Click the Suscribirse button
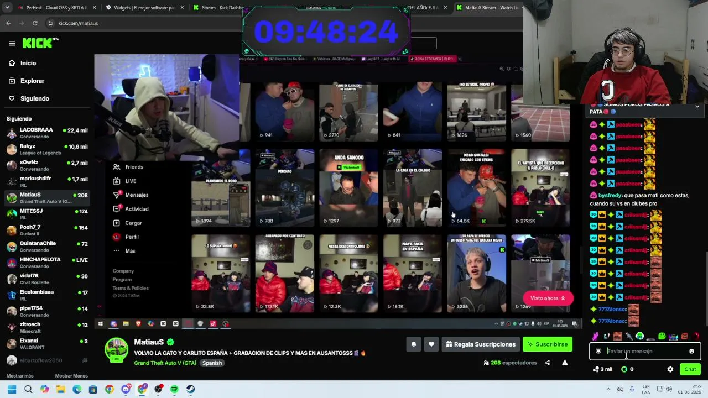 [x=547, y=344]
